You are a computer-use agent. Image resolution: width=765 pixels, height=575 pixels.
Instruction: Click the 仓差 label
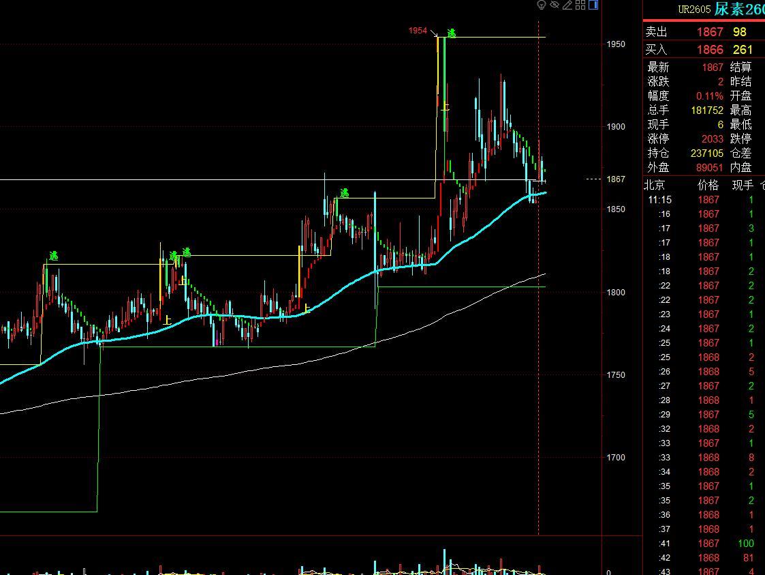pos(740,153)
